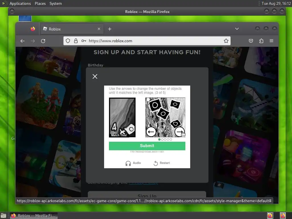Screen dimensions: 292x219
Task: Click the clock showing Tue Aug 29
Action: click(x=276, y=3)
